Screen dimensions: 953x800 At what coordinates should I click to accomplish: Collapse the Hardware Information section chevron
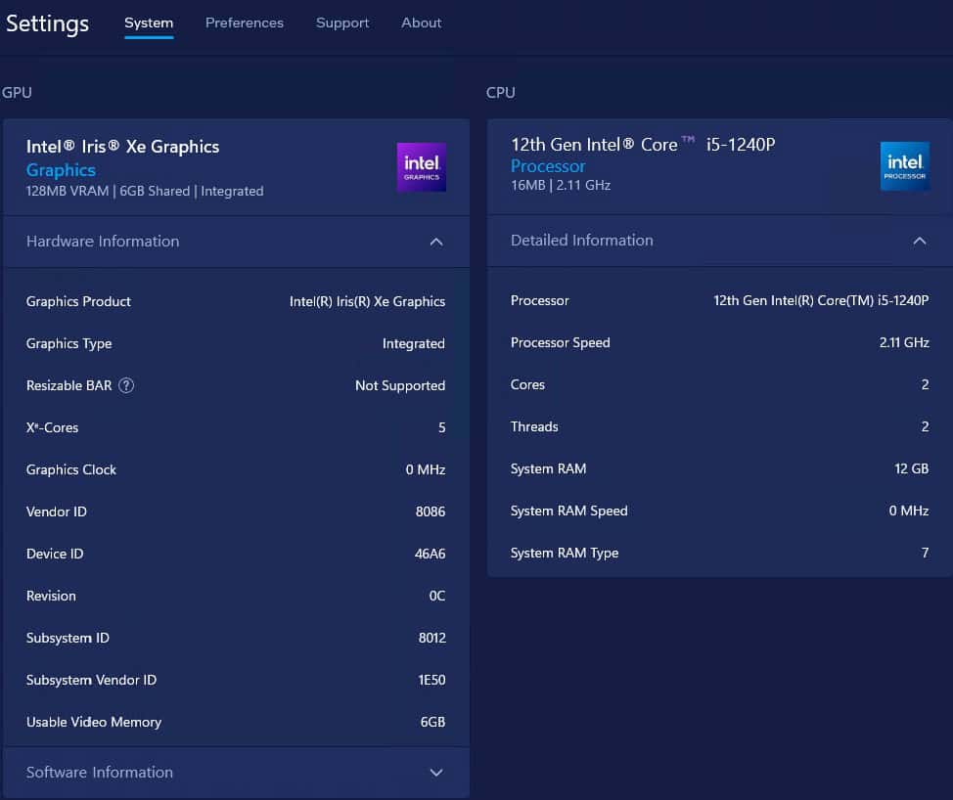pyautogui.click(x=436, y=242)
